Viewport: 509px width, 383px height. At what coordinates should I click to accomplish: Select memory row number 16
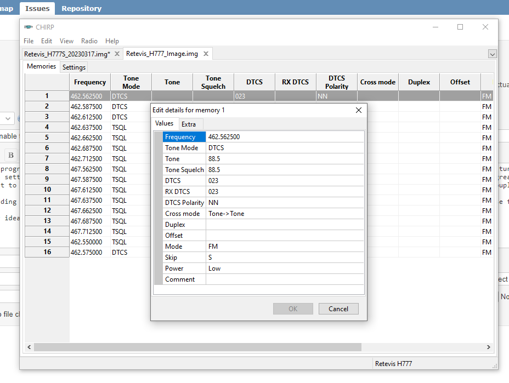click(47, 252)
